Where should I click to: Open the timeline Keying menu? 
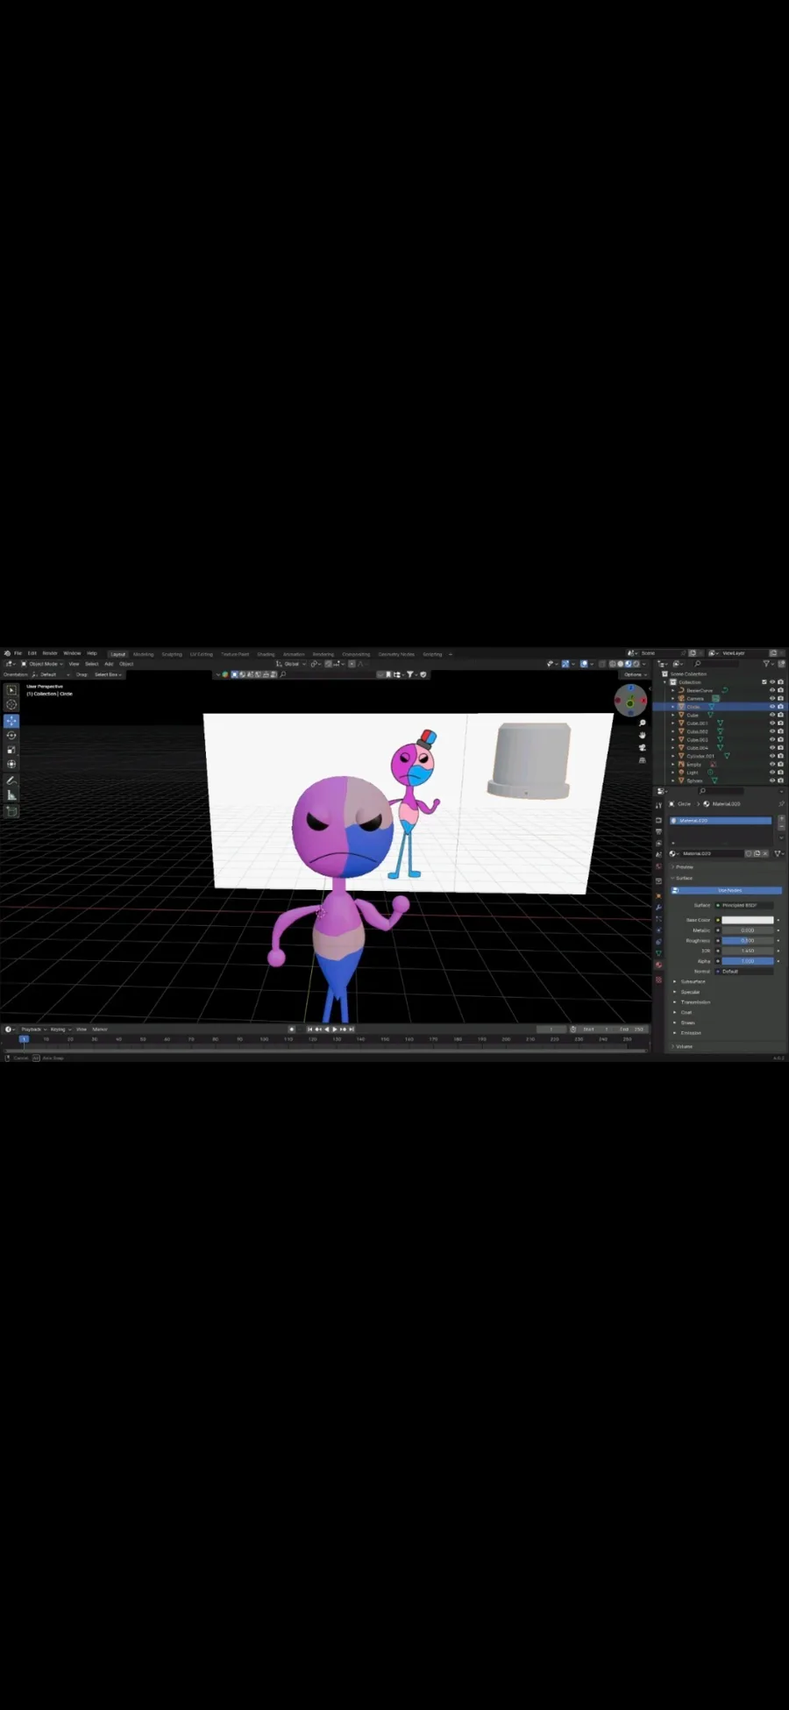point(59,1030)
